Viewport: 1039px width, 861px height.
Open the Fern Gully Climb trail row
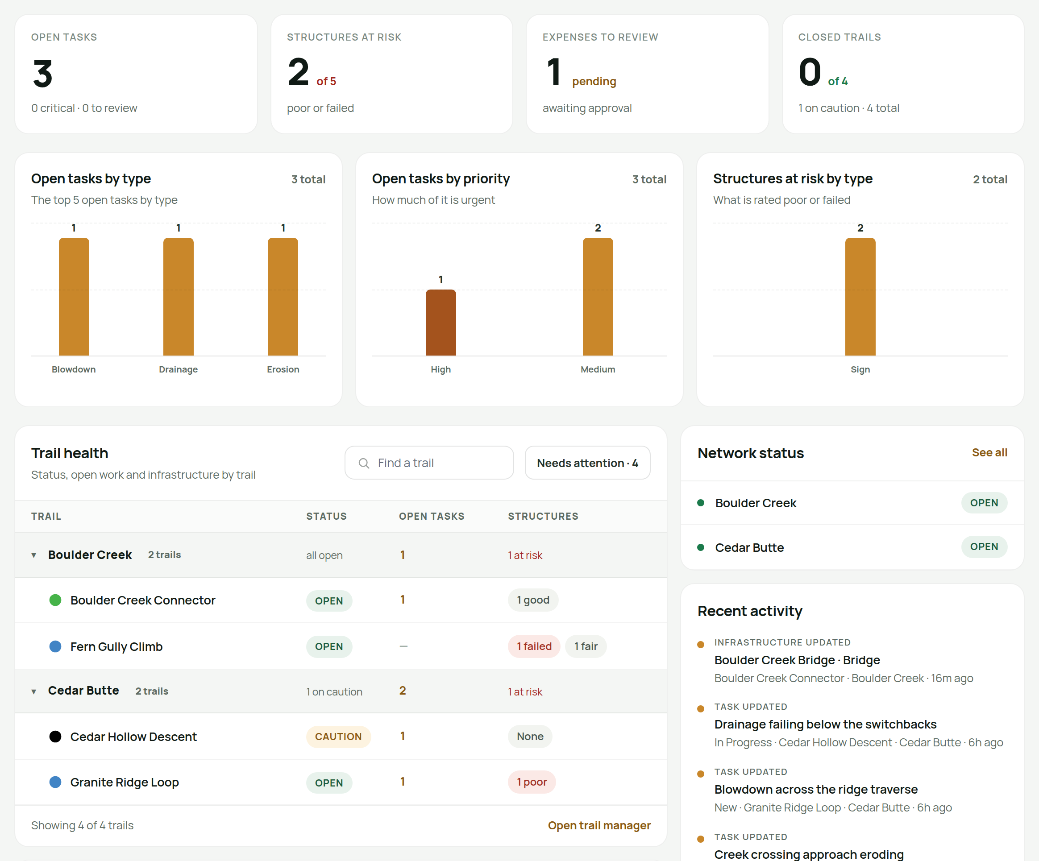341,646
